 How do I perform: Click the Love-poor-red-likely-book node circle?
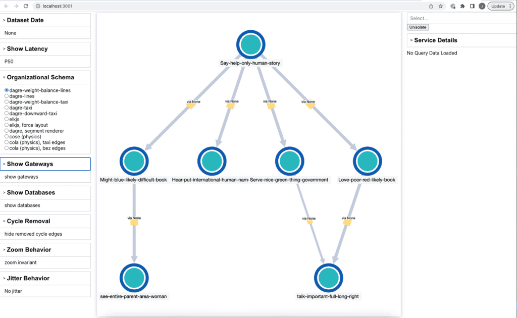point(367,161)
